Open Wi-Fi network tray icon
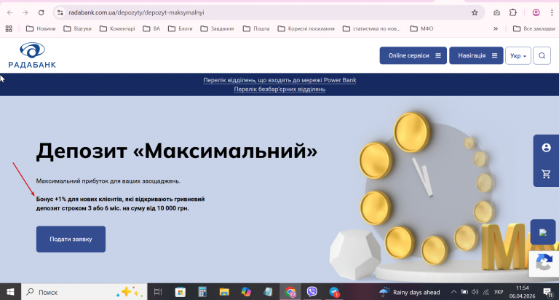This screenshot has height=300, width=559. [x=486, y=292]
